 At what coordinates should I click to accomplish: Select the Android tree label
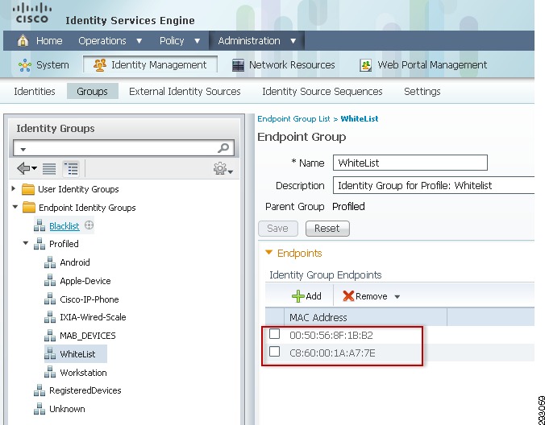pos(75,262)
